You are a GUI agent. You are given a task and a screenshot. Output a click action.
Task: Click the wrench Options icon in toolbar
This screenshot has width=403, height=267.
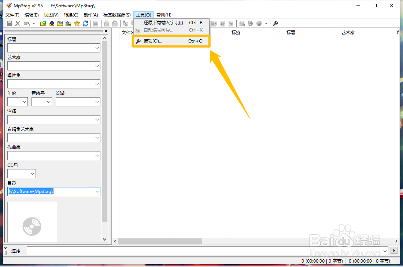[x=276, y=23]
